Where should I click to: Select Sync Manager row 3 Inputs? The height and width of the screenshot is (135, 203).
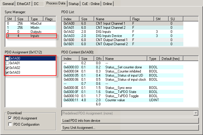click(31, 36)
